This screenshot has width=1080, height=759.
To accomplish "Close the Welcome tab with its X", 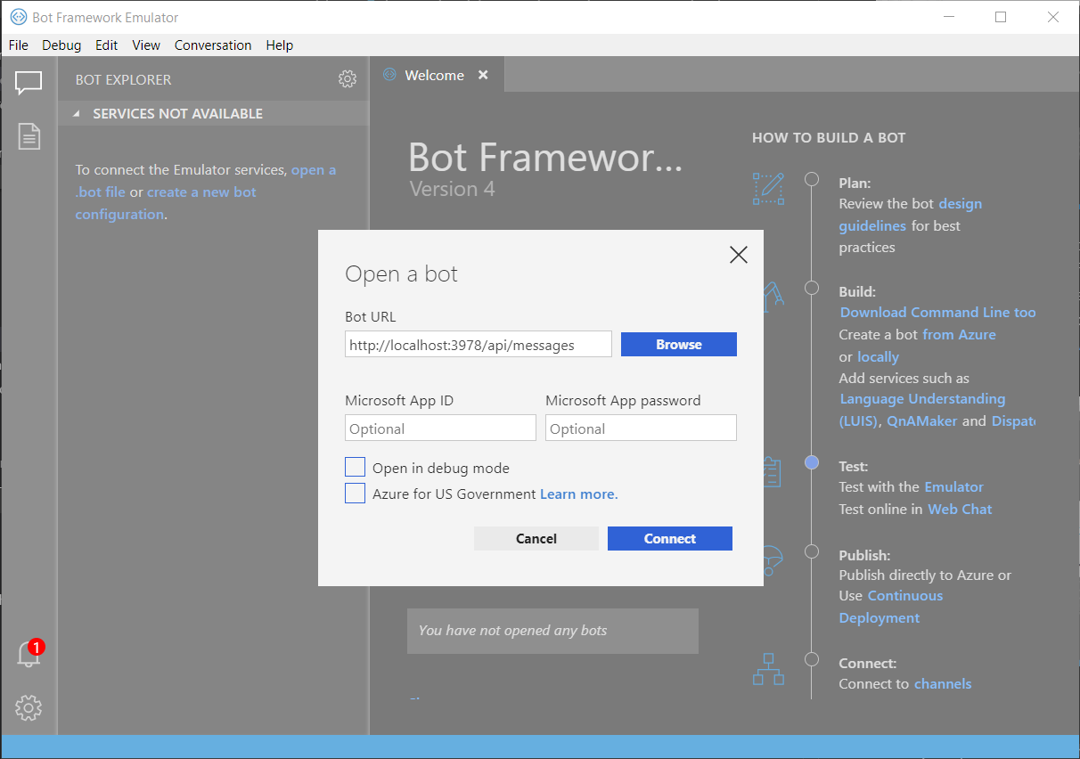I will coord(483,76).
